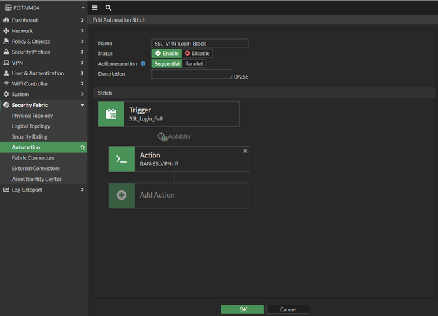Cancel editing the automation stitch
This screenshot has height=316, width=438.
click(x=287, y=309)
